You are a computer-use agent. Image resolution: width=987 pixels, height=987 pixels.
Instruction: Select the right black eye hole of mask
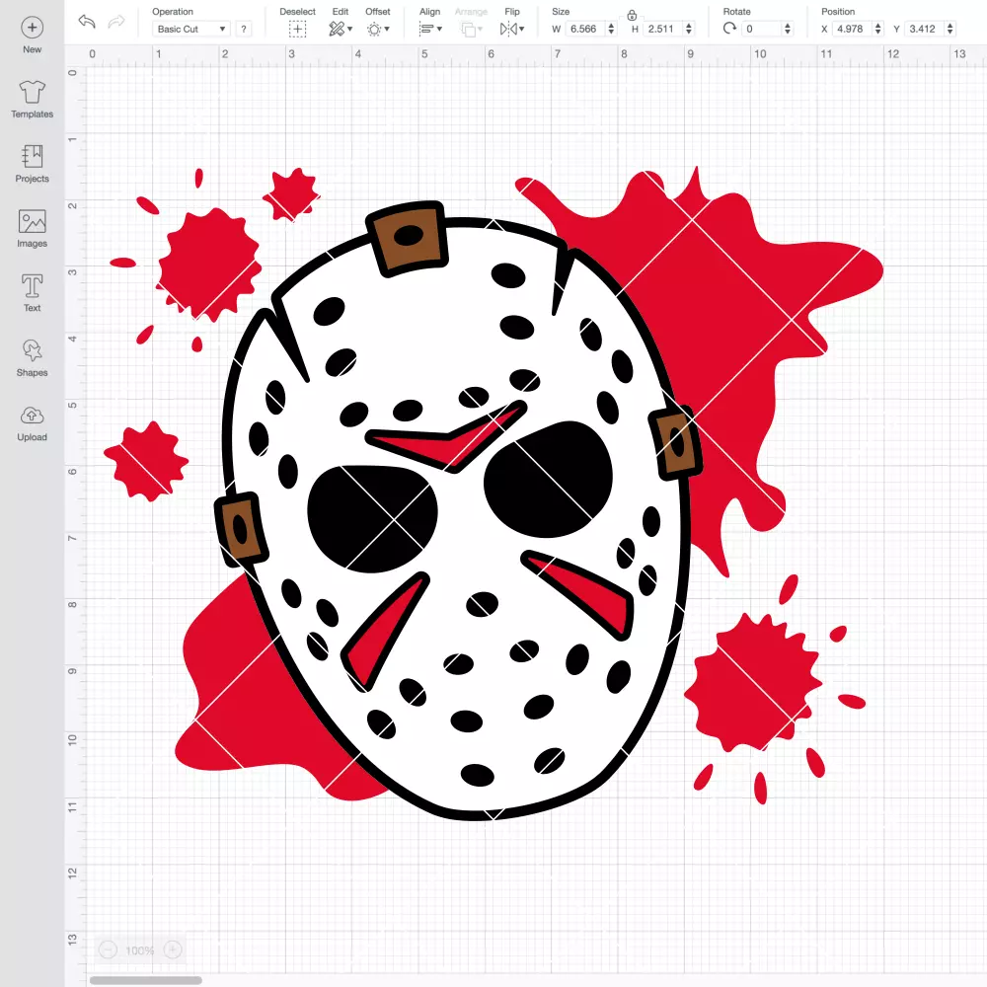548,479
